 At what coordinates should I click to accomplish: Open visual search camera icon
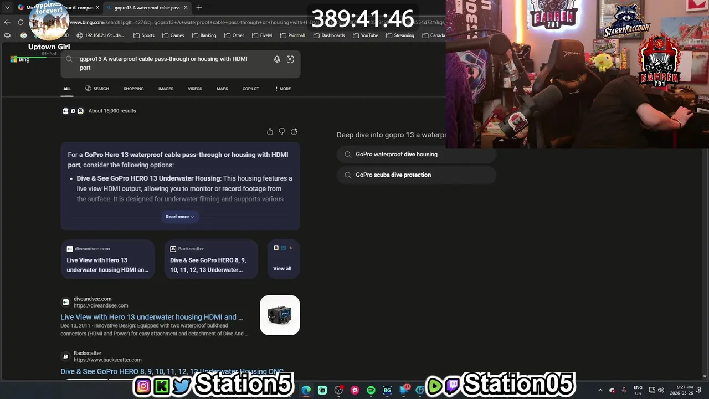click(x=290, y=59)
